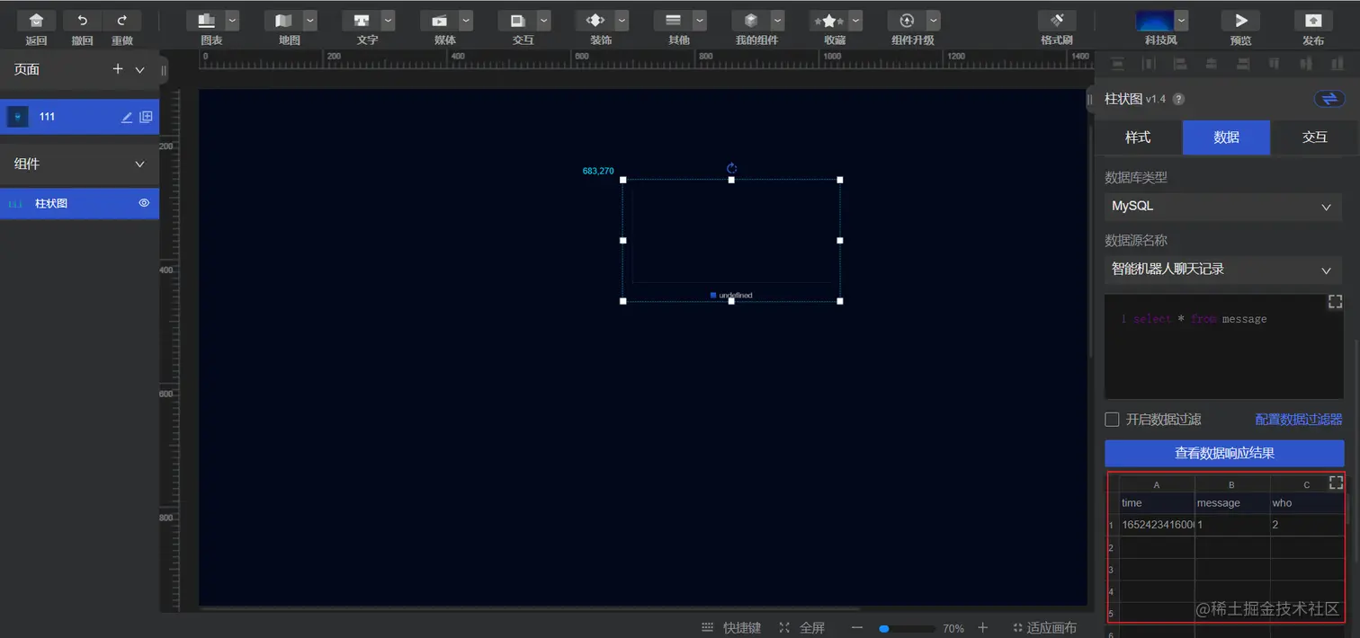Open the 地图 map components icon

(x=283, y=20)
